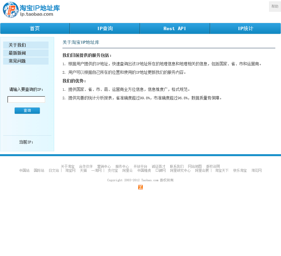Select 常见问题 in the sidebar

(x=26, y=61)
